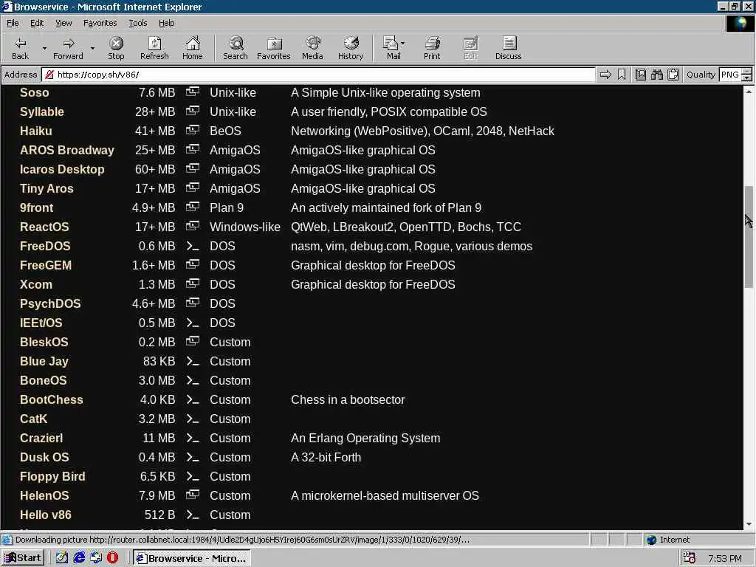This screenshot has width=756, height=567.
Task: Click the Back toolbar button
Action: point(20,48)
